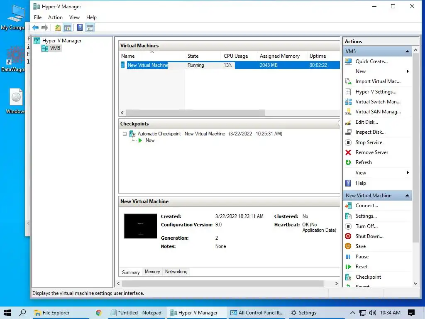Sort by CPU Usage column header

(239, 56)
